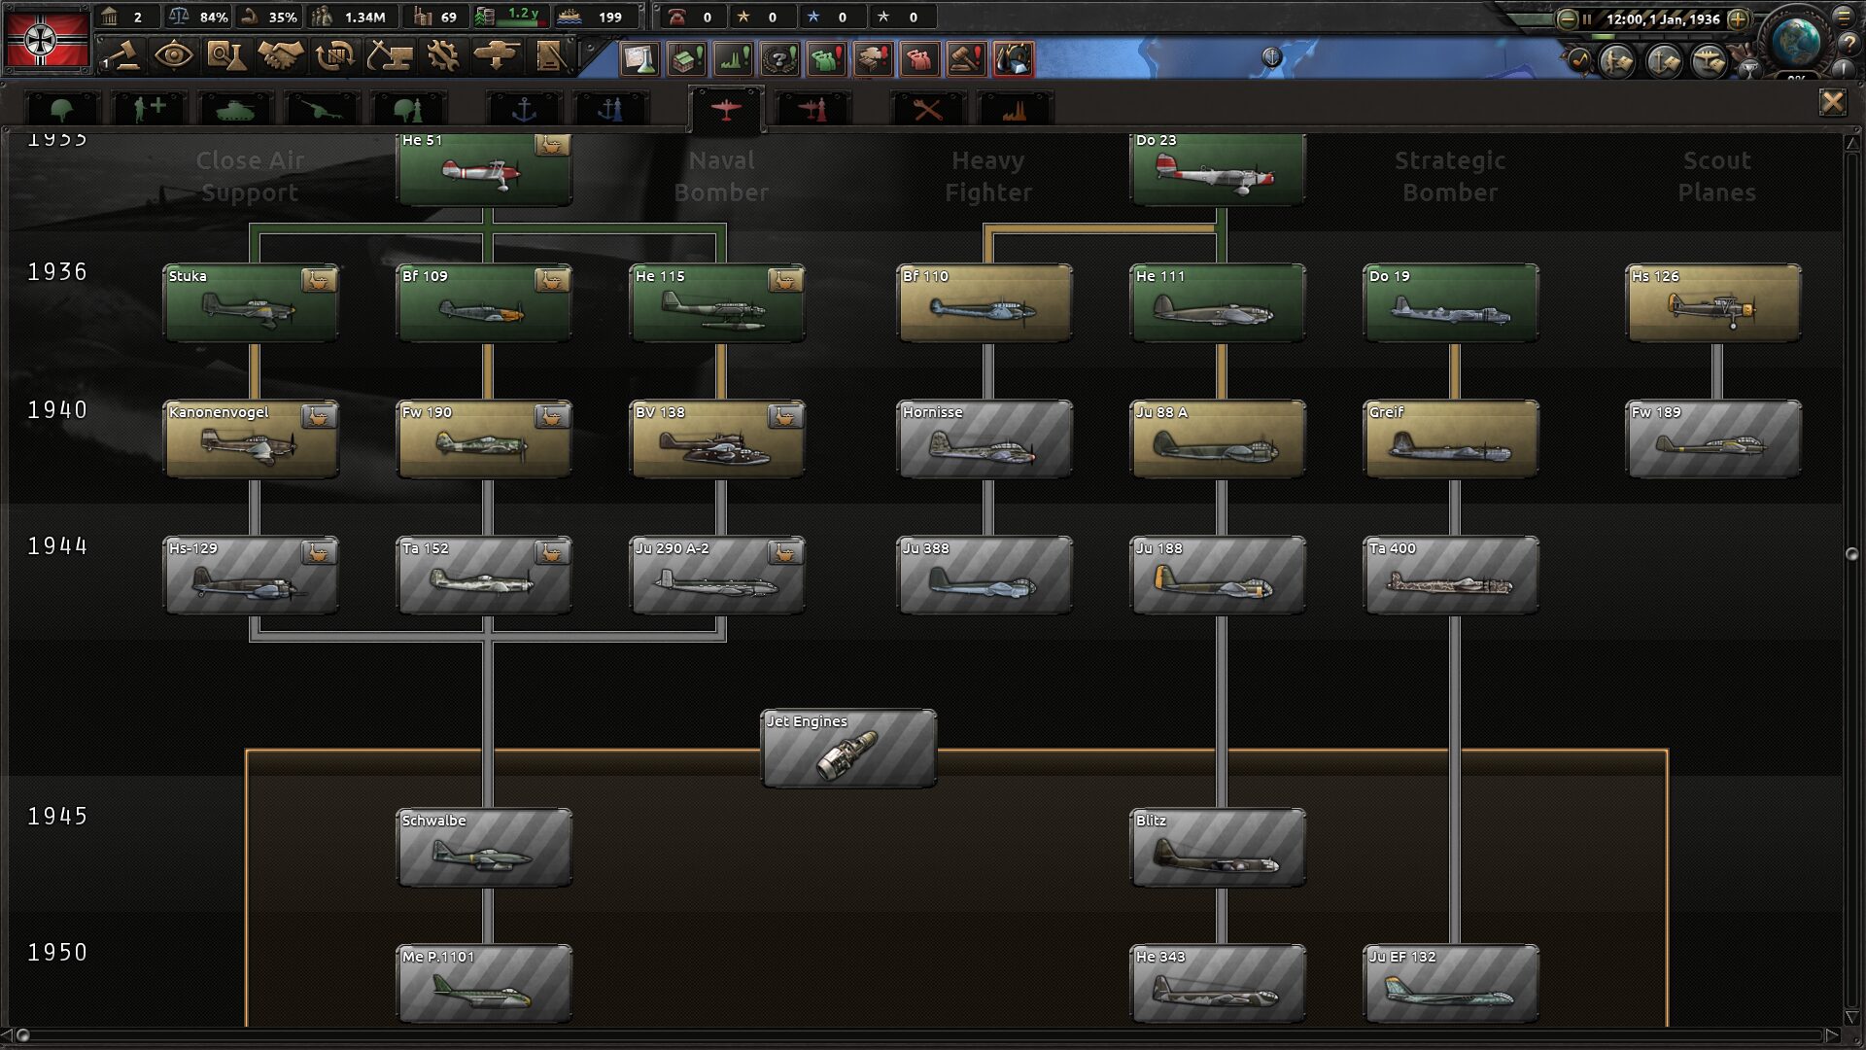This screenshot has height=1050, width=1866.
Task: Switch to the Naval anchor research tab
Action: 524,109
